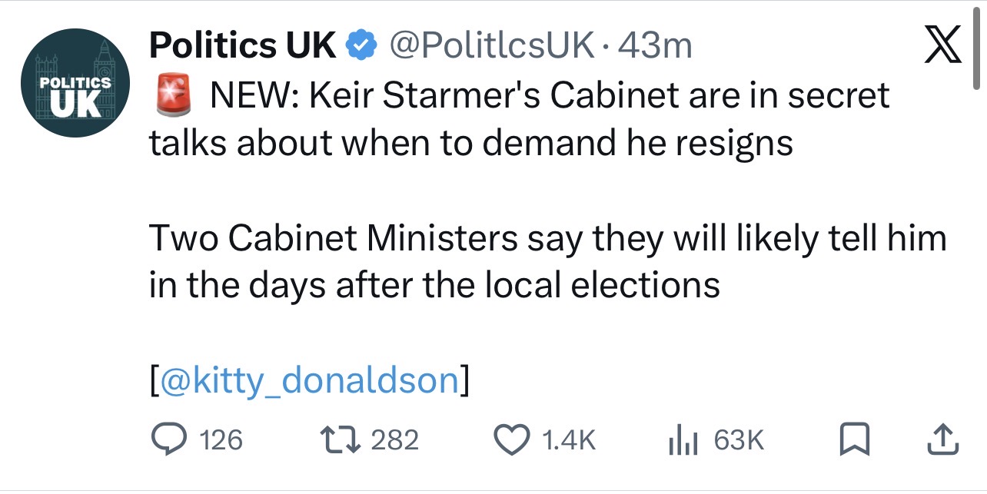
Task: Click the 43m timestamp
Action: [x=655, y=47]
